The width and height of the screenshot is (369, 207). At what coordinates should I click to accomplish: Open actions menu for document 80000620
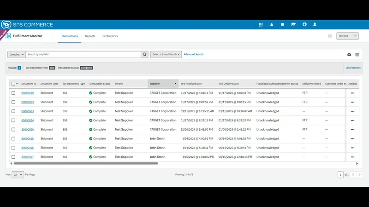click(352, 130)
